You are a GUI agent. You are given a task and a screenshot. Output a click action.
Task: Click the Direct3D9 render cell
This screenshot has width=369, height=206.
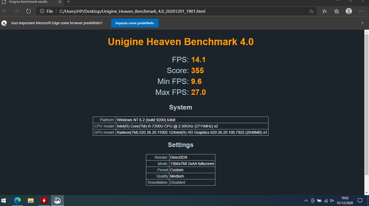pyautogui.click(x=192, y=157)
